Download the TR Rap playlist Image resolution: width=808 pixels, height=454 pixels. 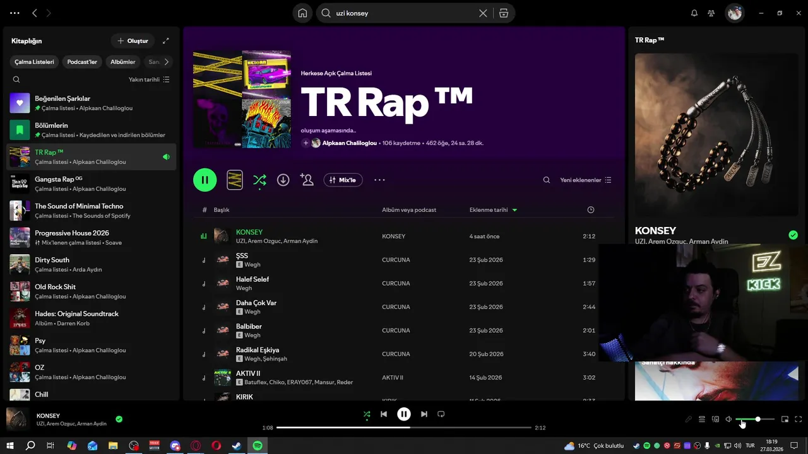[x=283, y=180]
